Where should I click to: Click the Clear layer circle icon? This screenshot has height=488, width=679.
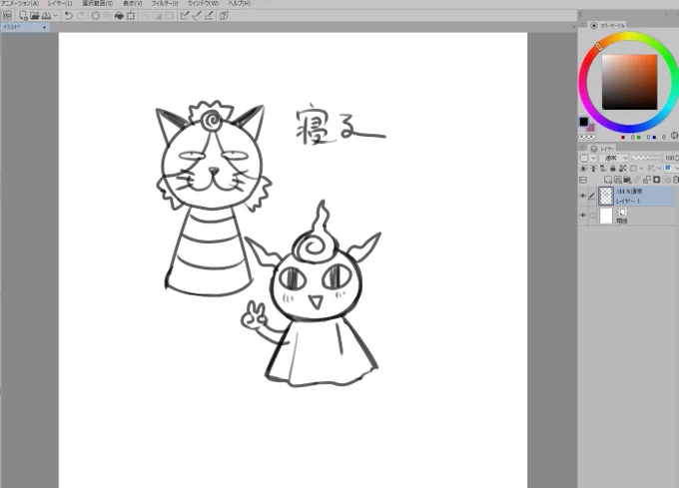(x=95, y=16)
